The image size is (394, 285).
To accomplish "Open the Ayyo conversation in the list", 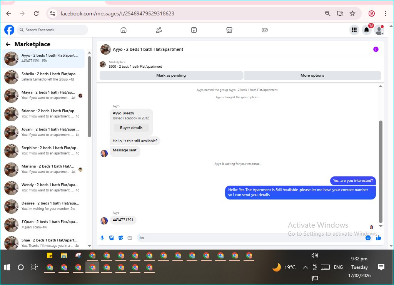I will (43, 59).
